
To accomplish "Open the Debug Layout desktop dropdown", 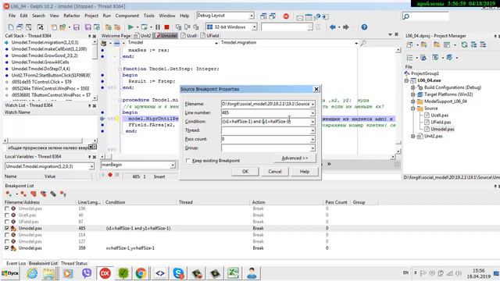I will coord(252,16).
